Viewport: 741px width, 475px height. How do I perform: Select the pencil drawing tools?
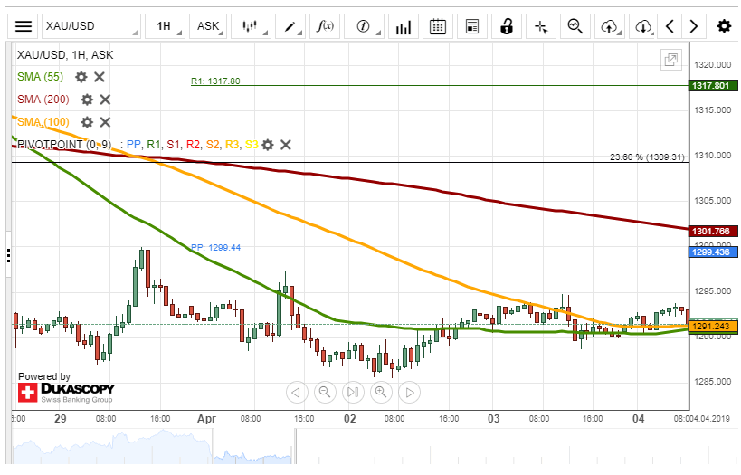[290, 26]
